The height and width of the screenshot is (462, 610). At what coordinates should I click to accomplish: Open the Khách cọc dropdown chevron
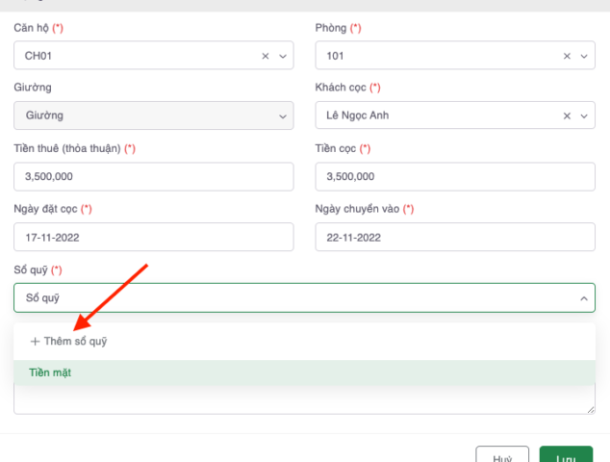[x=584, y=116]
